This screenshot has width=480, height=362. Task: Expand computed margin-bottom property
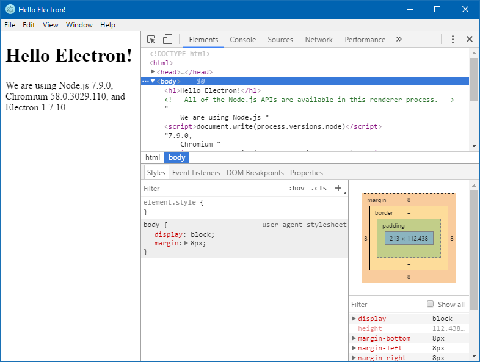[x=354, y=338]
